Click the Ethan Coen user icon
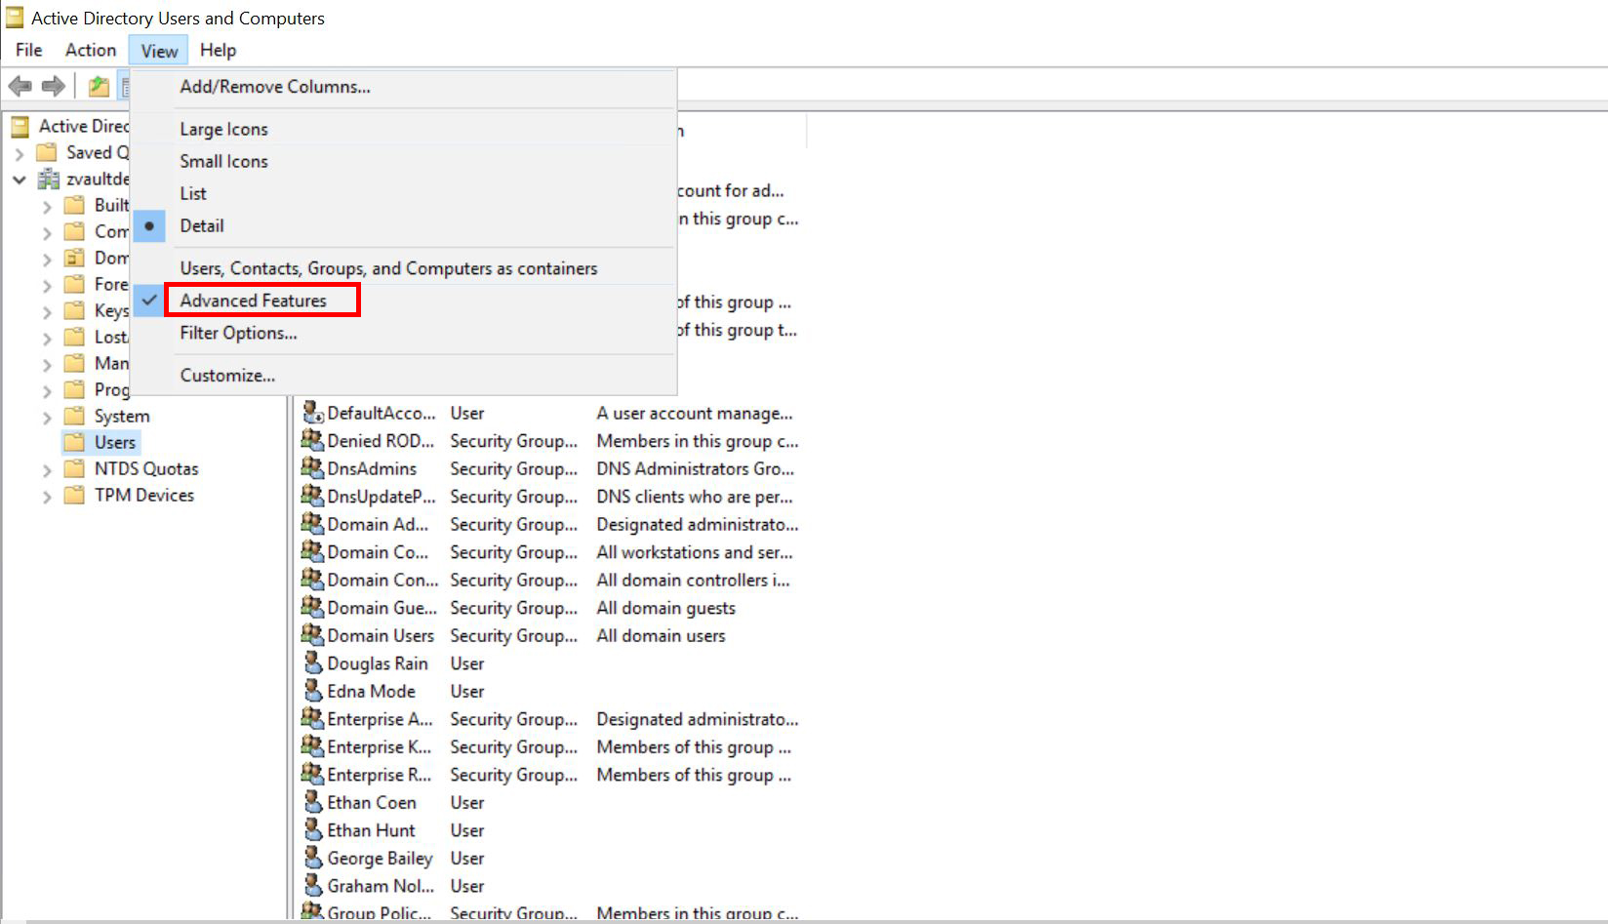This screenshot has width=1608, height=924. coord(312,802)
